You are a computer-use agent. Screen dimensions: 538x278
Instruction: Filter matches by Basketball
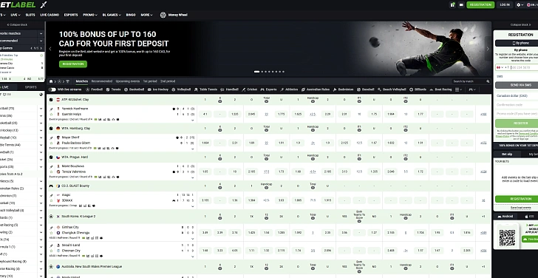click(134, 89)
